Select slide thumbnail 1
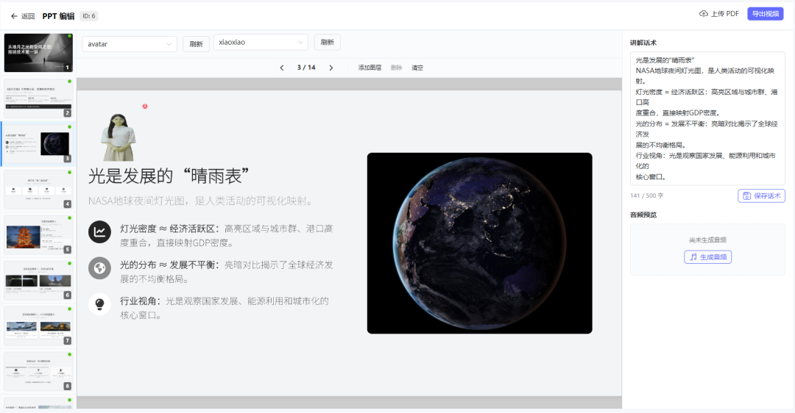Image resolution: width=795 pixels, height=413 pixels. click(x=38, y=53)
